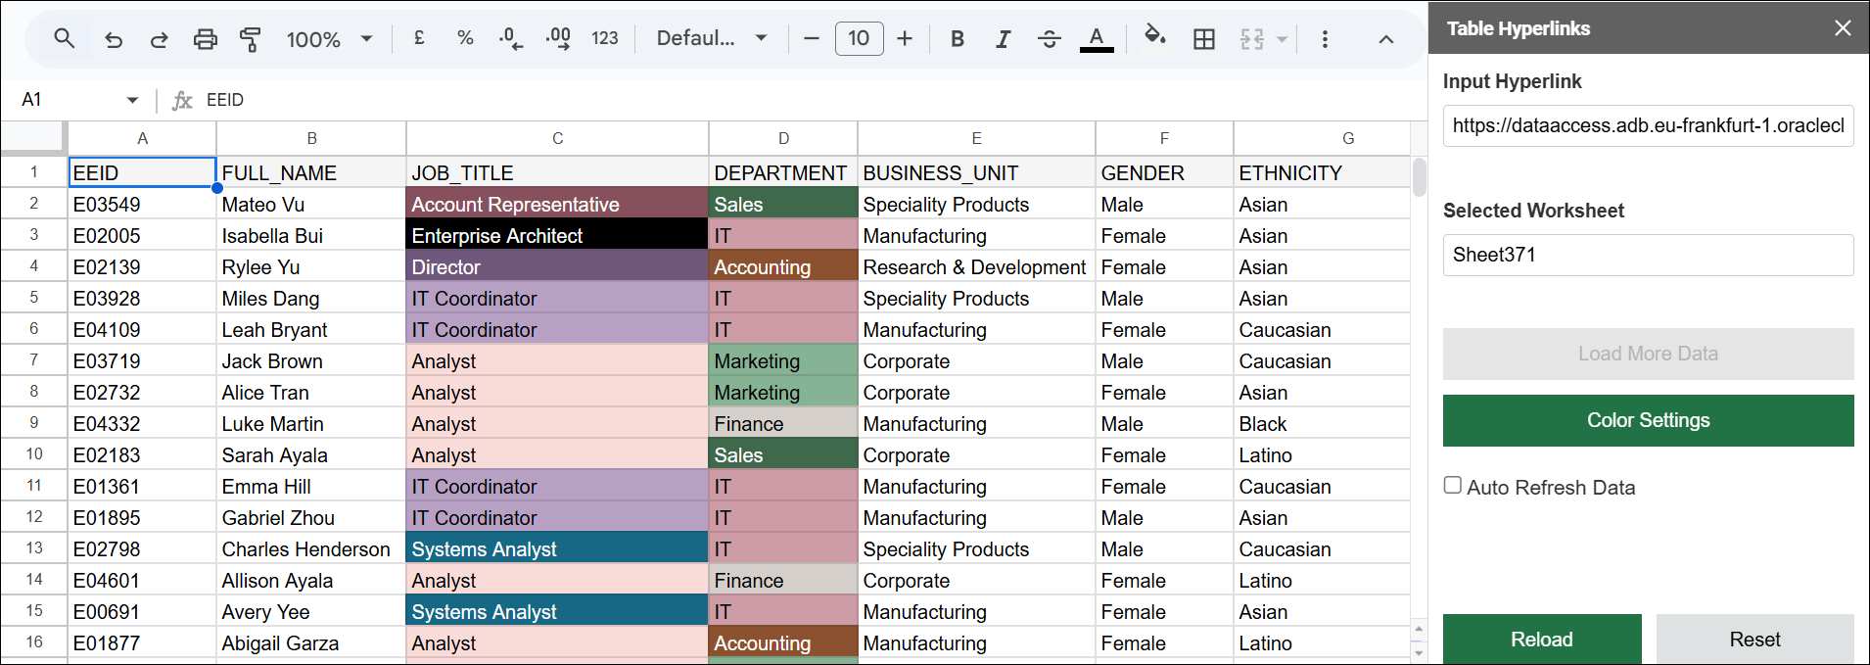Screen dimensions: 1870x665
Task: Activate the paint format tool
Action: click(x=251, y=39)
